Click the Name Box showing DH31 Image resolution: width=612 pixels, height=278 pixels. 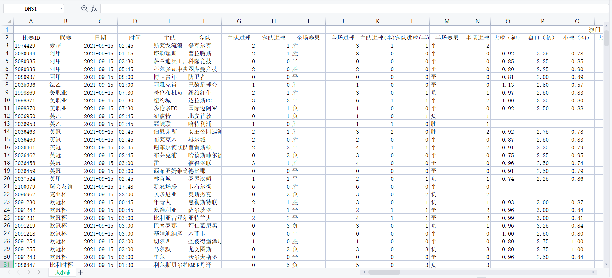tap(31, 9)
